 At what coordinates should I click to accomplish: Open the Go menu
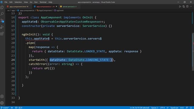click(x=31, y=2)
